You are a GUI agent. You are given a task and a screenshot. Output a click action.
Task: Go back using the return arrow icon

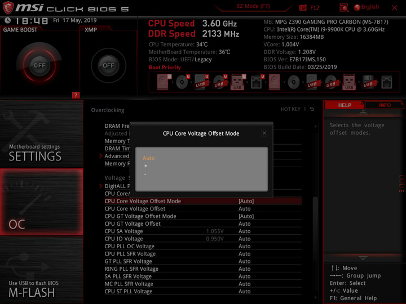pos(312,109)
